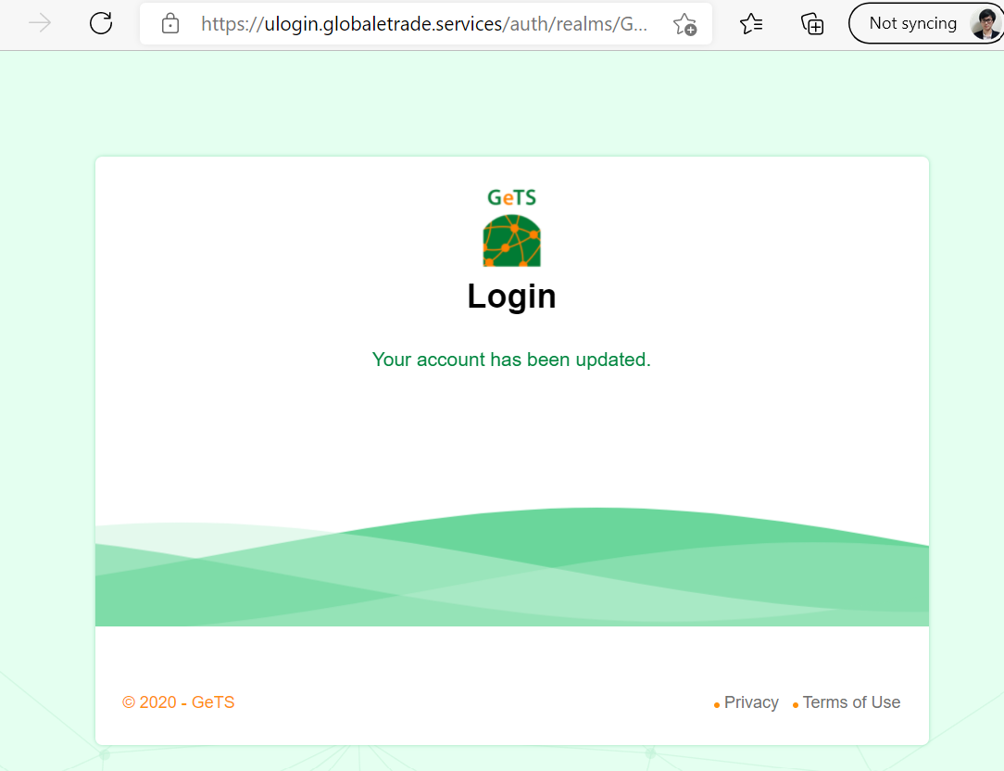Viewport: 1004px width, 771px height.
Task: Click the orange bullet before Privacy
Action: click(717, 705)
